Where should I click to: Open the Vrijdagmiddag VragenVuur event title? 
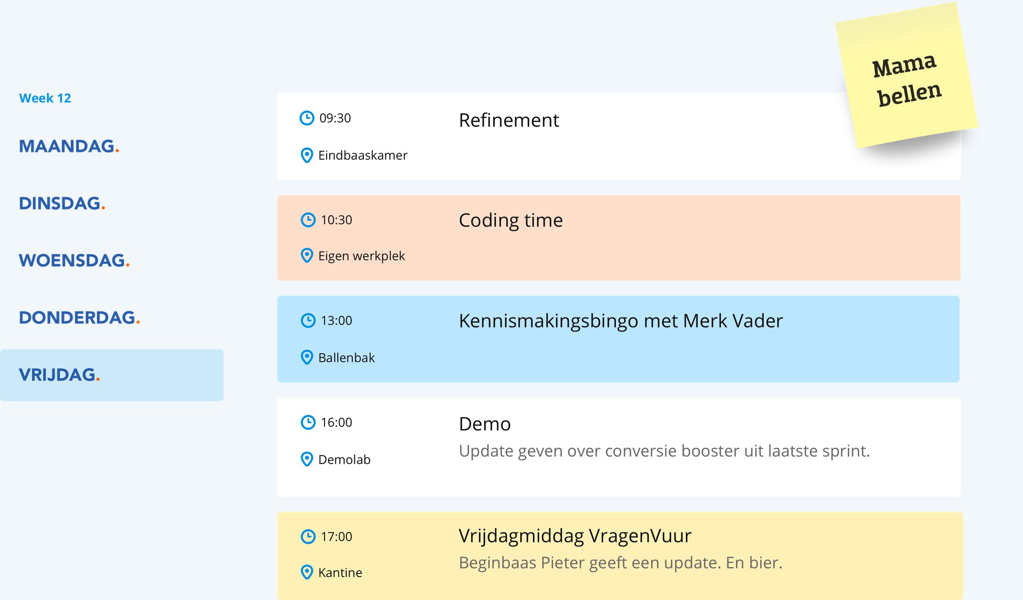pos(575,536)
